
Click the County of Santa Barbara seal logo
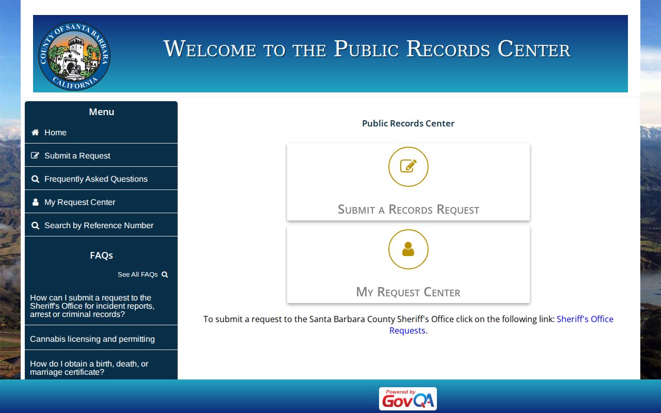click(74, 56)
